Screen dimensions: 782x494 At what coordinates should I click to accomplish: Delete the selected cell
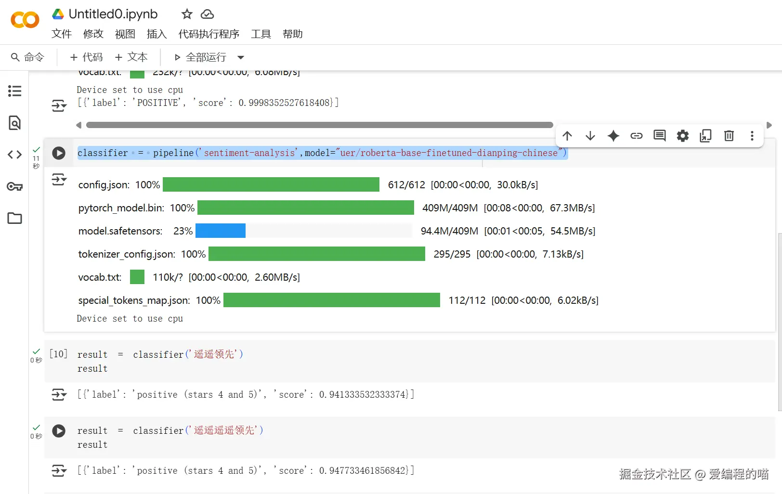pyautogui.click(x=729, y=136)
